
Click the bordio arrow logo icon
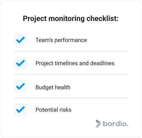[98, 124]
